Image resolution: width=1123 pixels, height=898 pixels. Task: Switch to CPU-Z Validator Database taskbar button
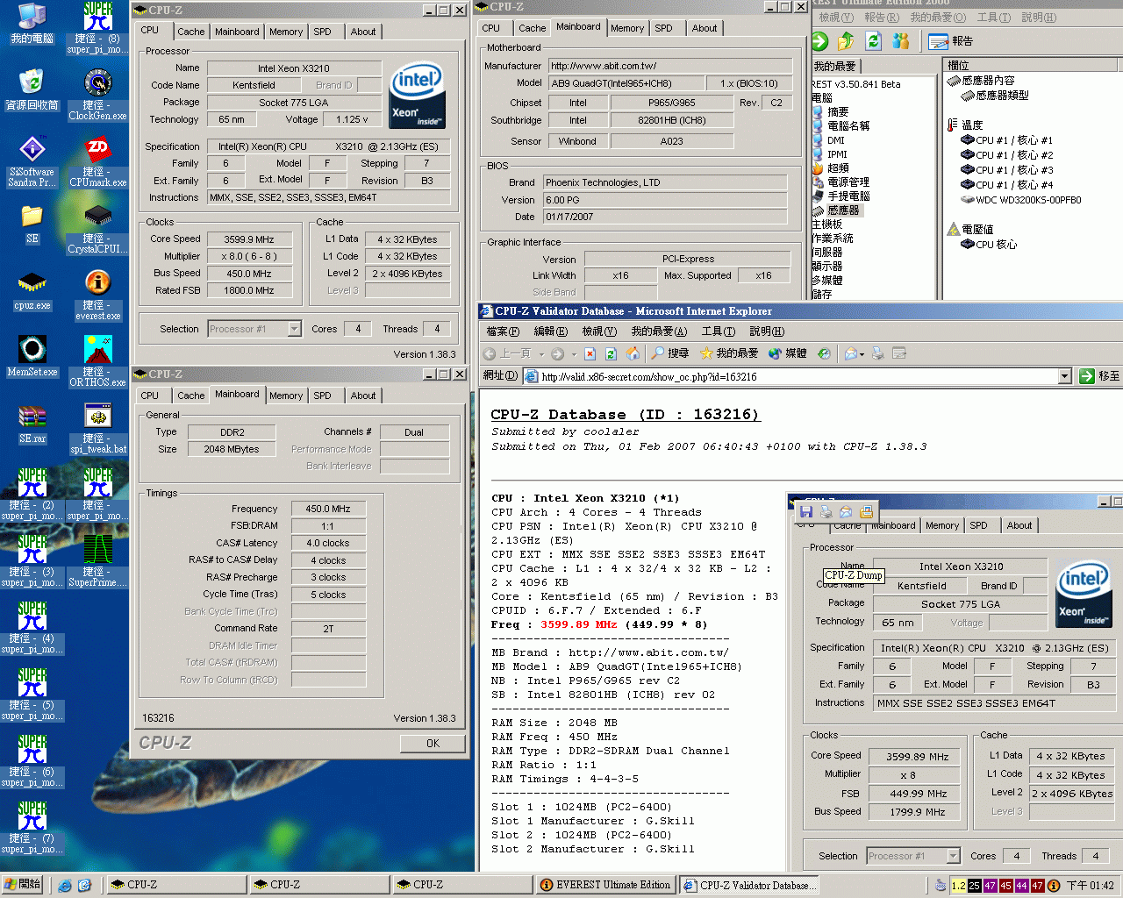749,885
